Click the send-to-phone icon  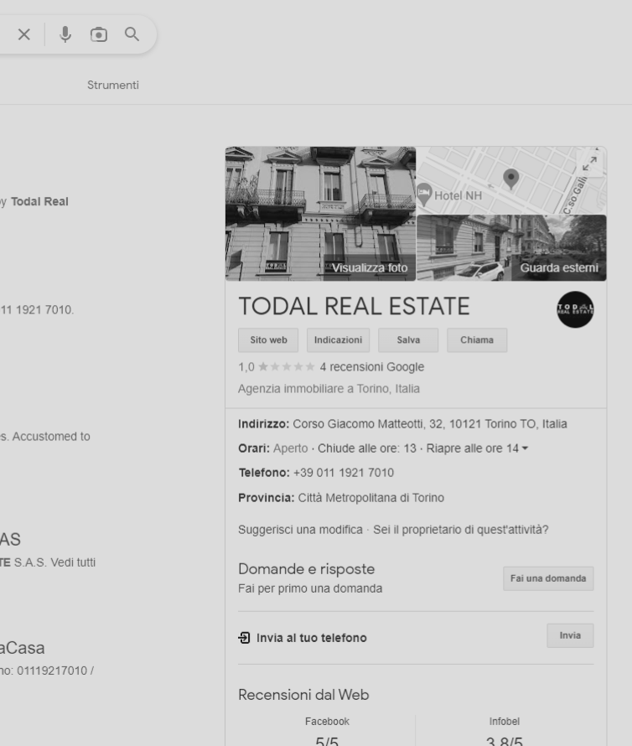244,638
